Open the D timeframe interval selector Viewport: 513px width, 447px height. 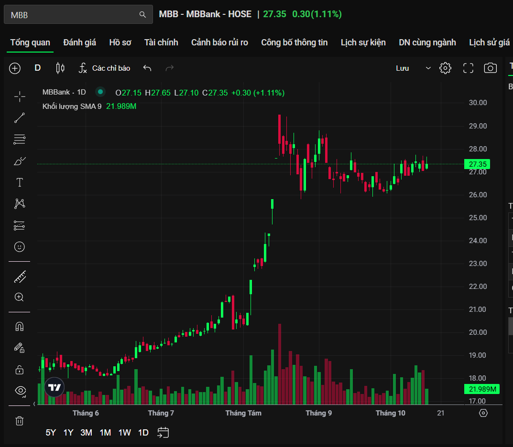click(x=38, y=68)
